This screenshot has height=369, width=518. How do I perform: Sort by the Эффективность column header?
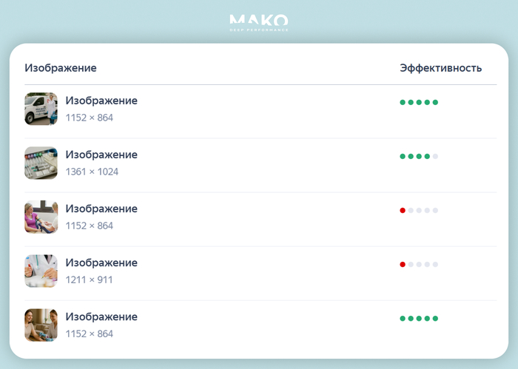pyautogui.click(x=440, y=68)
